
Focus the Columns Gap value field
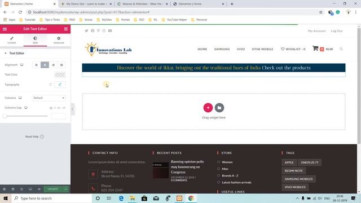(58, 116)
